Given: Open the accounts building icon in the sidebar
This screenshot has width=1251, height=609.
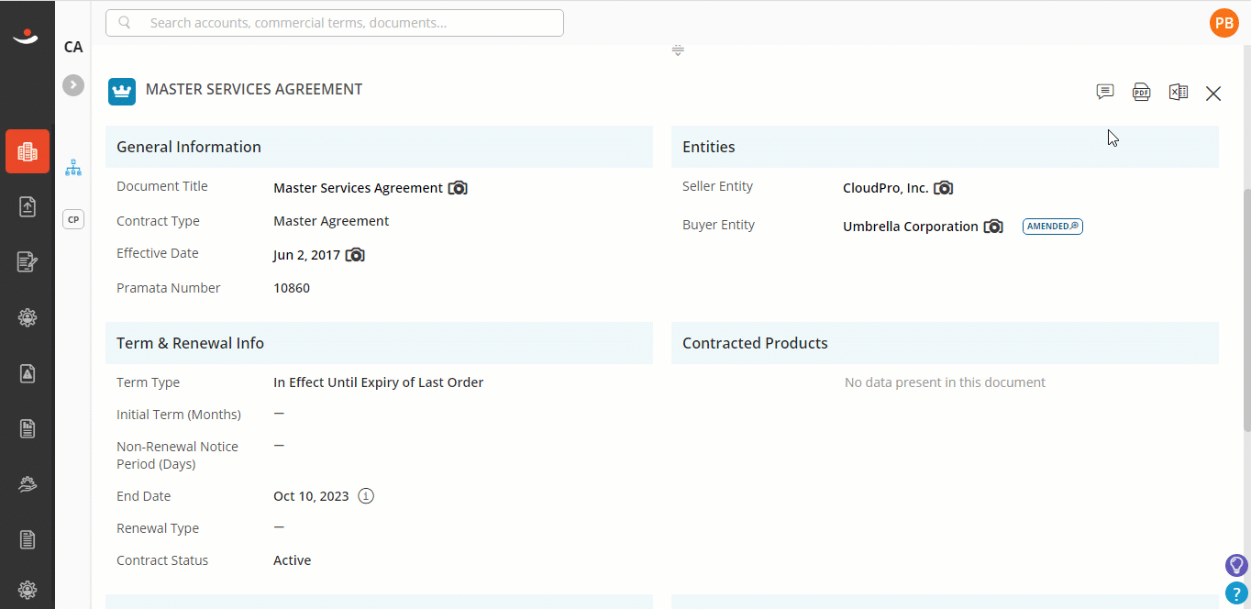Looking at the screenshot, I should pos(28,151).
